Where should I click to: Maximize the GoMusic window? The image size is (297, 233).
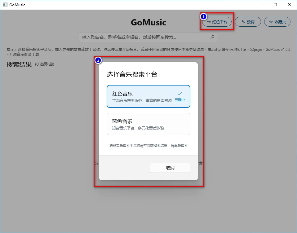[x=275, y=5]
